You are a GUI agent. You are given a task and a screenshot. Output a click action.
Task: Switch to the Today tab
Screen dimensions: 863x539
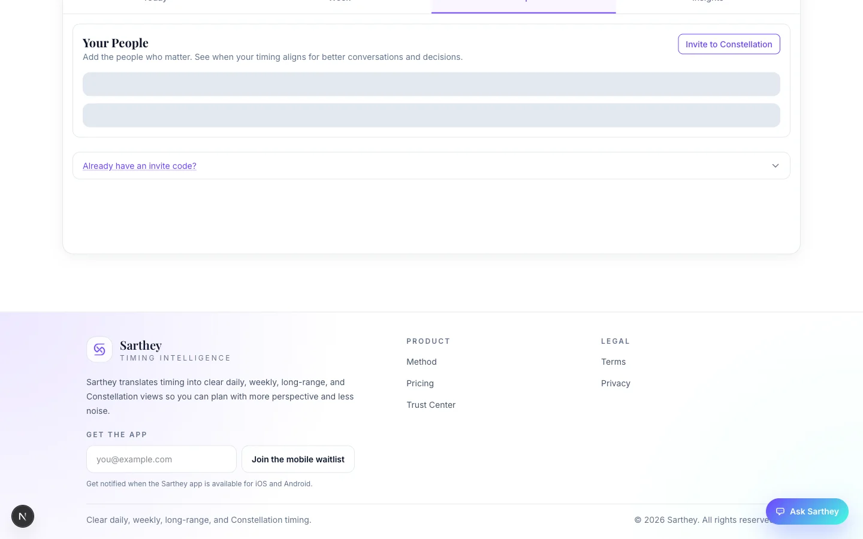point(155,2)
